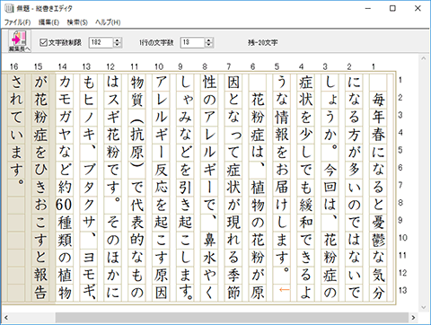Click the character limit field showing 182
This screenshot has height=325, width=431.
tap(101, 42)
